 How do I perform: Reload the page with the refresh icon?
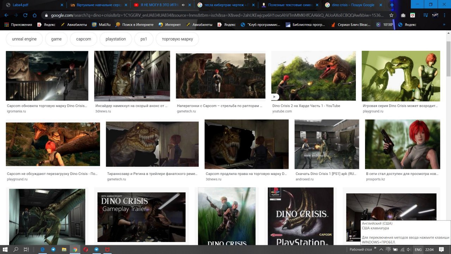pyautogui.click(x=25, y=15)
